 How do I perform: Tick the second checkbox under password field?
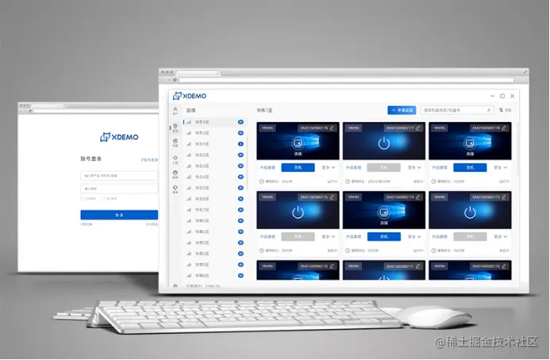coord(103,198)
